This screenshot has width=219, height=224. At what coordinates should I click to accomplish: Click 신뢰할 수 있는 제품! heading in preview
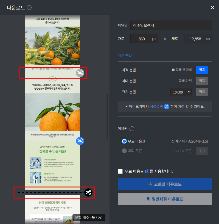coord(53,151)
